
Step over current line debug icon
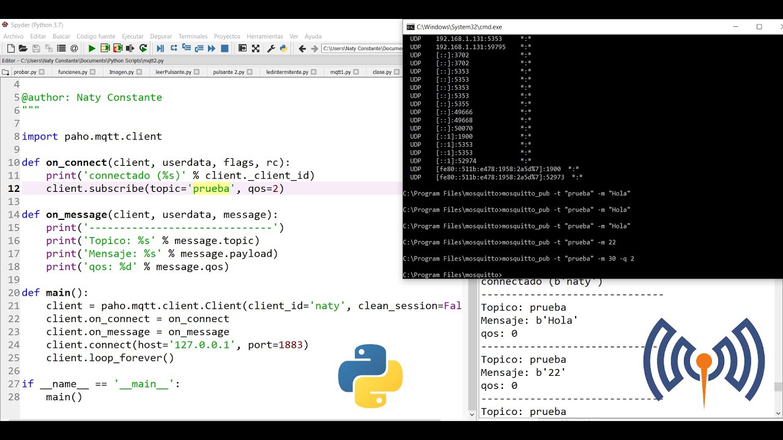(x=174, y=48)
